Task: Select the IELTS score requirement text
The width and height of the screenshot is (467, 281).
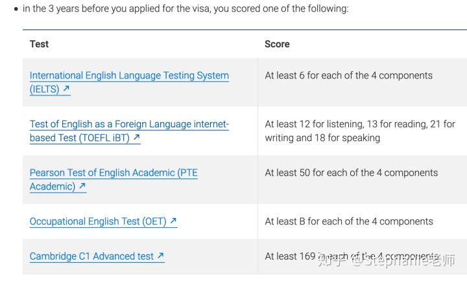Action: (x=348, y=76)
